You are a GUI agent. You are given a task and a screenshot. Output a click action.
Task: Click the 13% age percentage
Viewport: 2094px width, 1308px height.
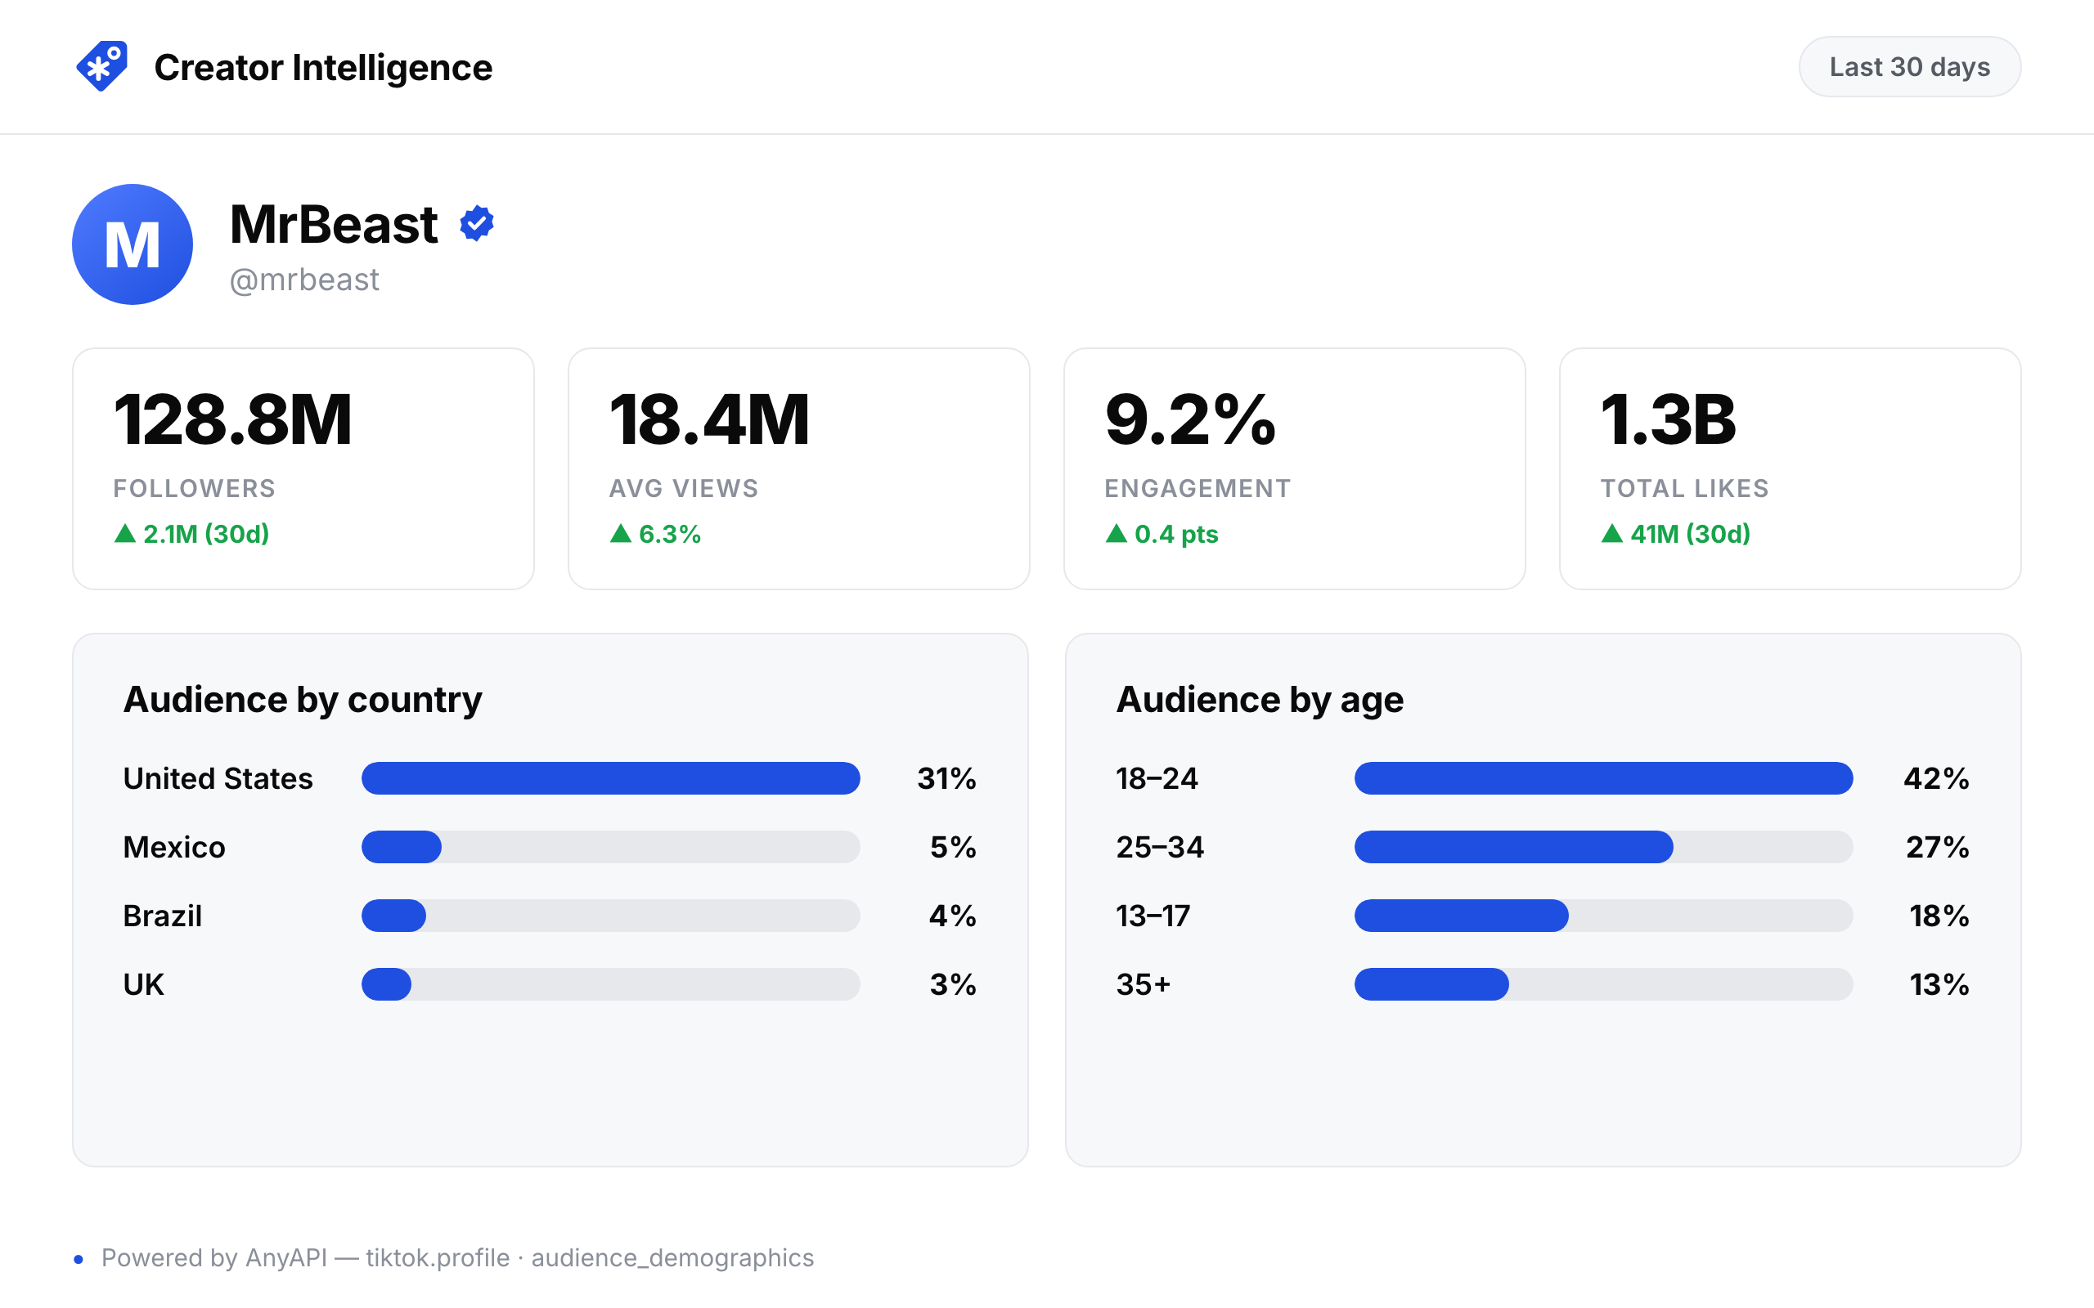tap(1940, 984)
